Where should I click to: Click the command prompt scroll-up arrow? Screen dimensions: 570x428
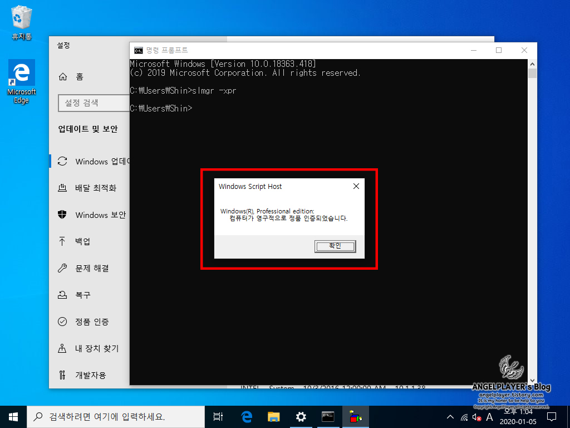click(x=532, y=64)
